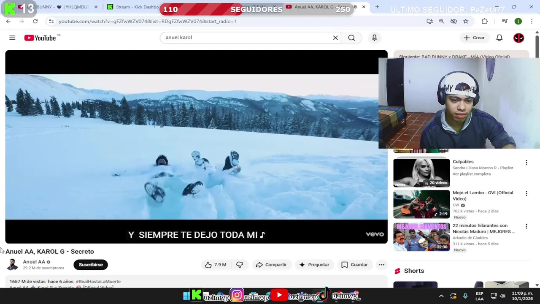Open more actions for 22 minutos hilarantes video
This screenshot has height=304, width=540.
[x=526, y=226]
